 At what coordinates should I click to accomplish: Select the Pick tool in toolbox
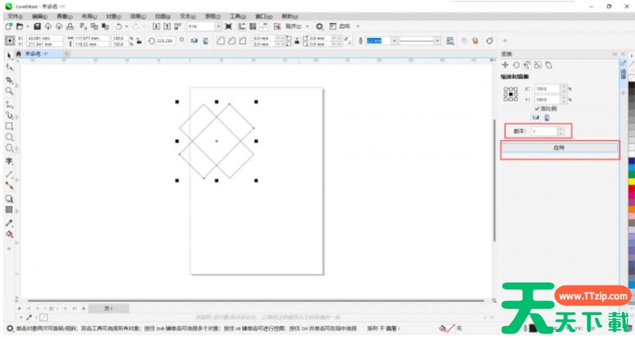(x=9, y=56)
